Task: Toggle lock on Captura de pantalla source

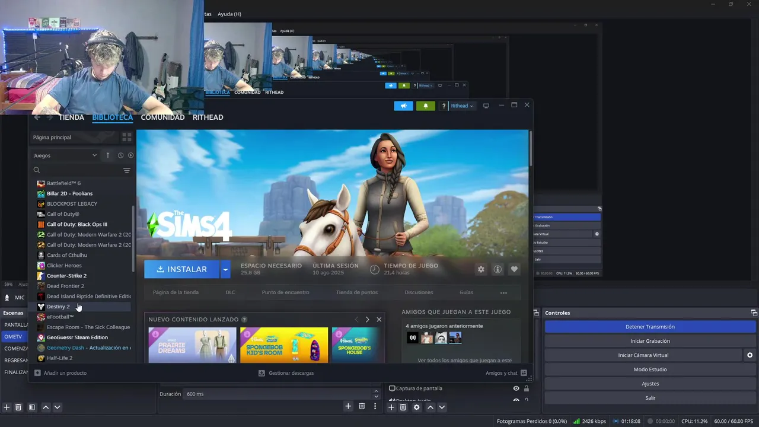Action: click(526, 388)
